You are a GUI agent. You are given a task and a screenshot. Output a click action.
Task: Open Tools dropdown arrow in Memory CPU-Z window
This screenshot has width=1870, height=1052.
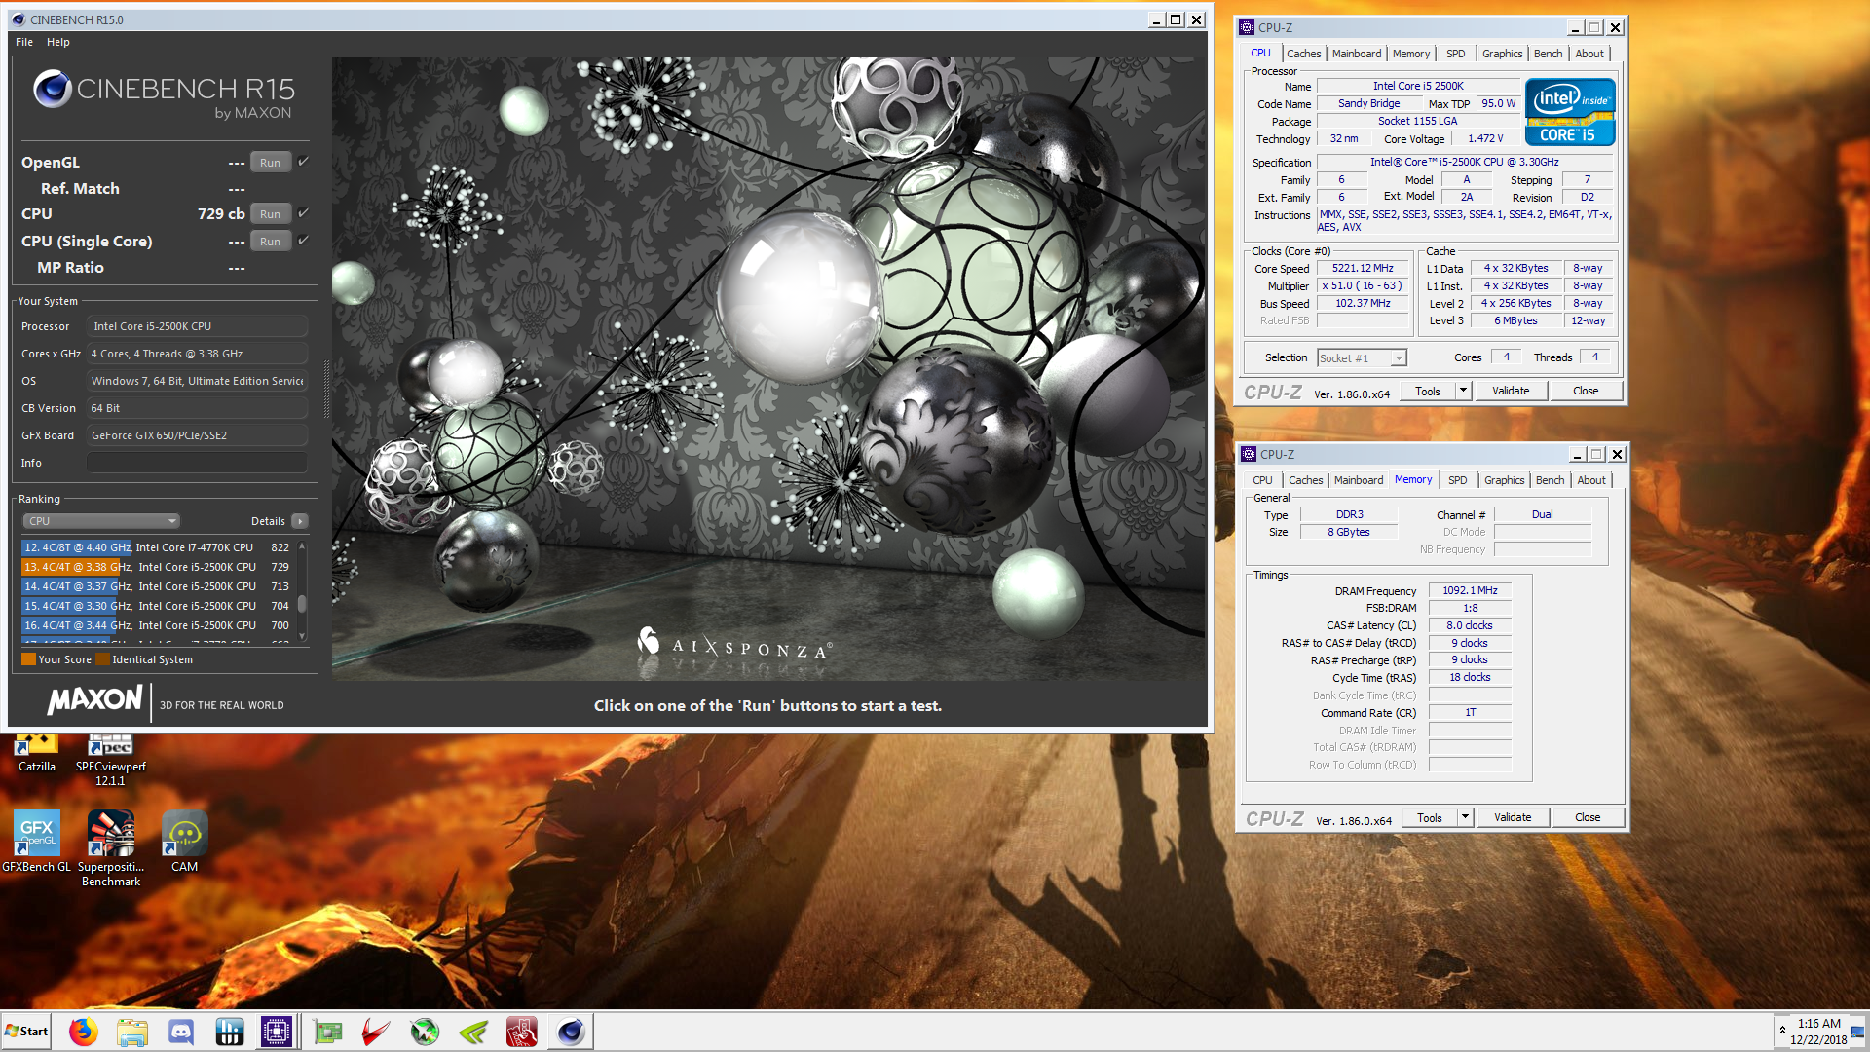[x=1465, y=817]
